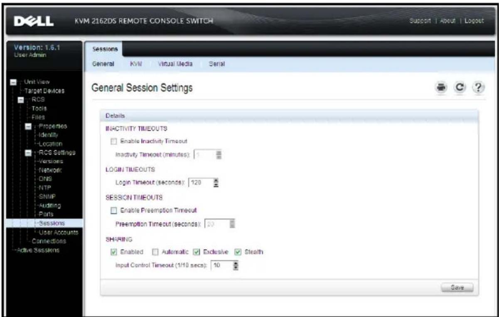The height and width of the screenshot is (317, 499).
Task: Open the Support link
Action: 418,20
